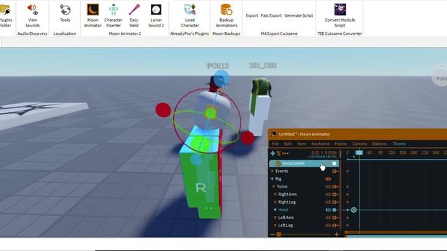Click the timeline zoom out minus icon
Viewport: 447px width, 251px height.
[x=272, y=234]
